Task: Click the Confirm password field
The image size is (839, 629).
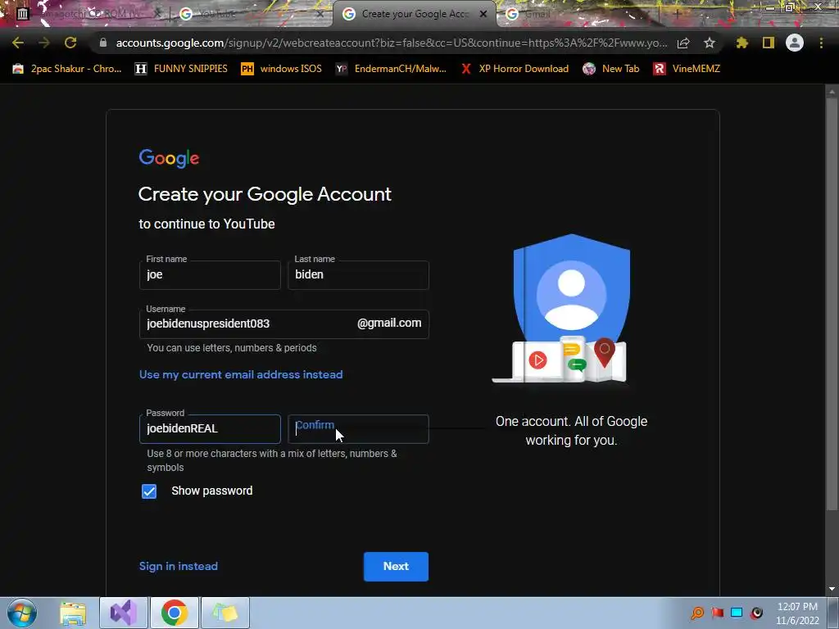Action: coord(358,429)
